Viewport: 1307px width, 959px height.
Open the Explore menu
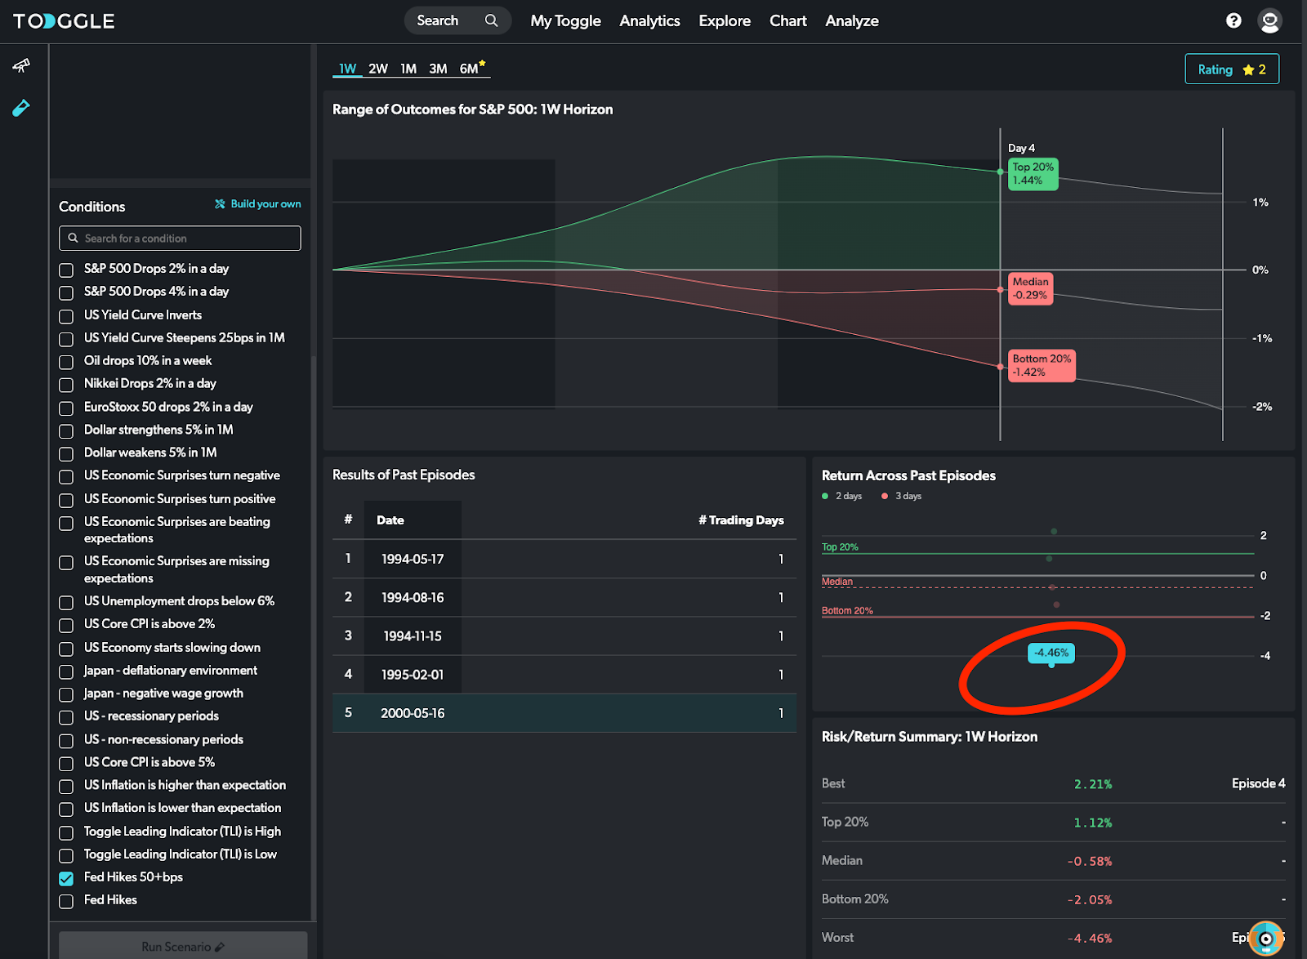point(725,21)
